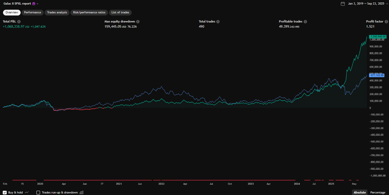The width and height of the screenshot is (389, 195).
Task: Click info icon next to Total trades
Action: [218, 22]
